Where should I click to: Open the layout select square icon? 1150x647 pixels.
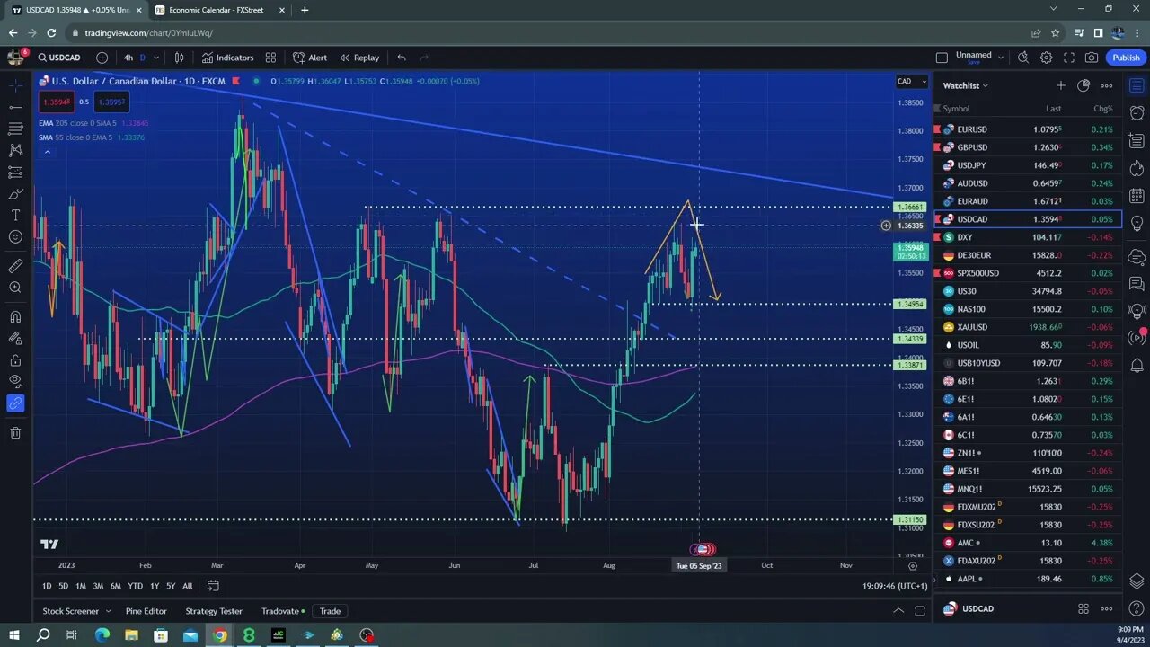coord(942,58)
